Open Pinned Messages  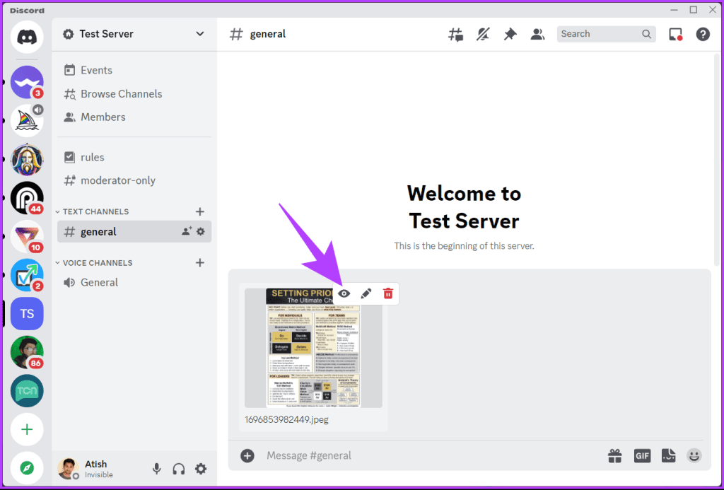tap(510, 33)
